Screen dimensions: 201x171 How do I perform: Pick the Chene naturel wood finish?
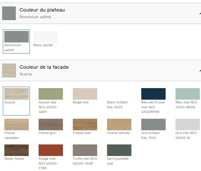point(119,129)
